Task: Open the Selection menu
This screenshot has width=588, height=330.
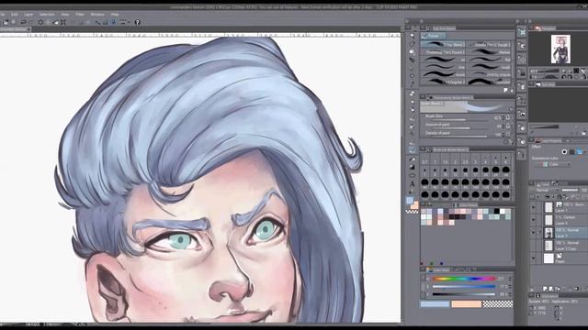Action: (47, 15)
